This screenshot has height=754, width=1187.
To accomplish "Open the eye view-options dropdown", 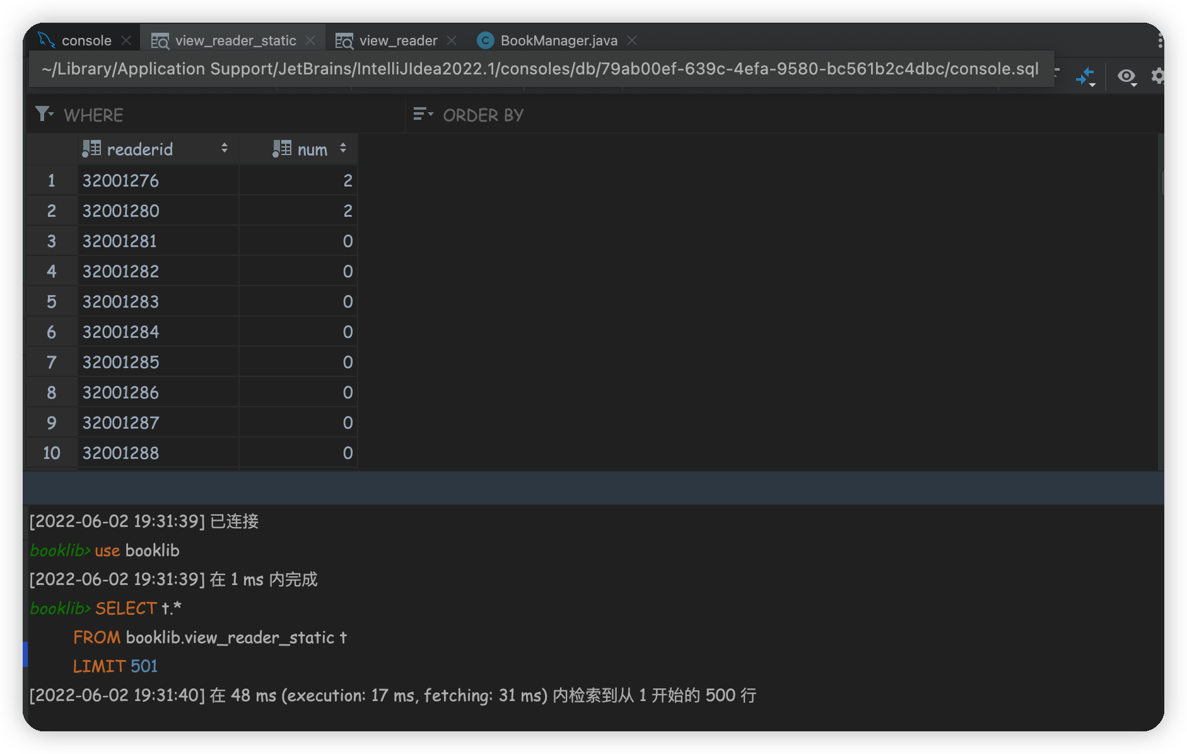I will pos(1127,76).
